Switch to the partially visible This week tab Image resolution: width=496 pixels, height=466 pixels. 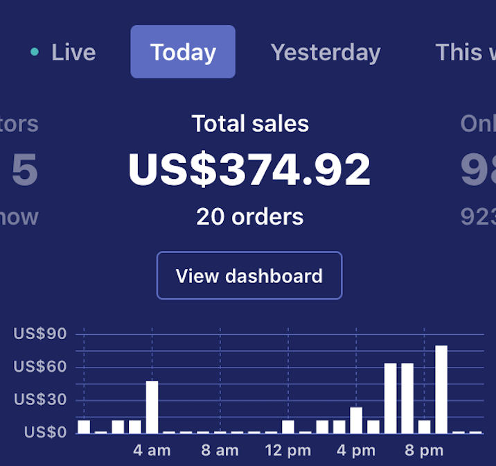click(464, 52)
